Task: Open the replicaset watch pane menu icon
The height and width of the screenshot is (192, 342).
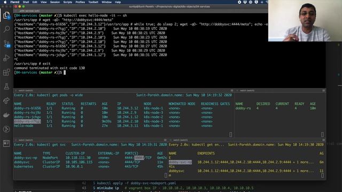Action: pos(323,91)
